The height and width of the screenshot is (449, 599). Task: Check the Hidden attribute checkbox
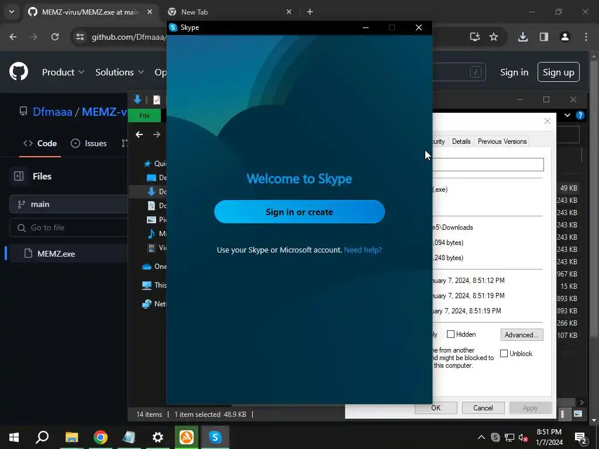pos(451,334)
